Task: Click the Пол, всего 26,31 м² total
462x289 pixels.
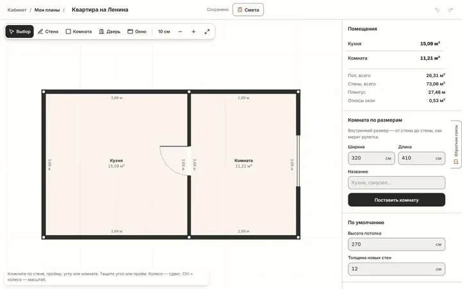Action: 397,76
